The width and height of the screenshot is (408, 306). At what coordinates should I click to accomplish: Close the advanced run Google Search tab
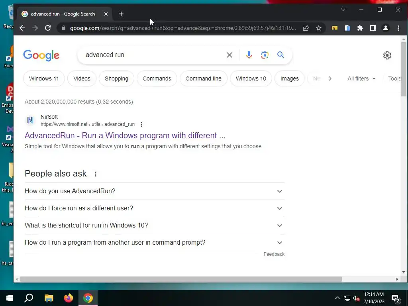(106, 14)
